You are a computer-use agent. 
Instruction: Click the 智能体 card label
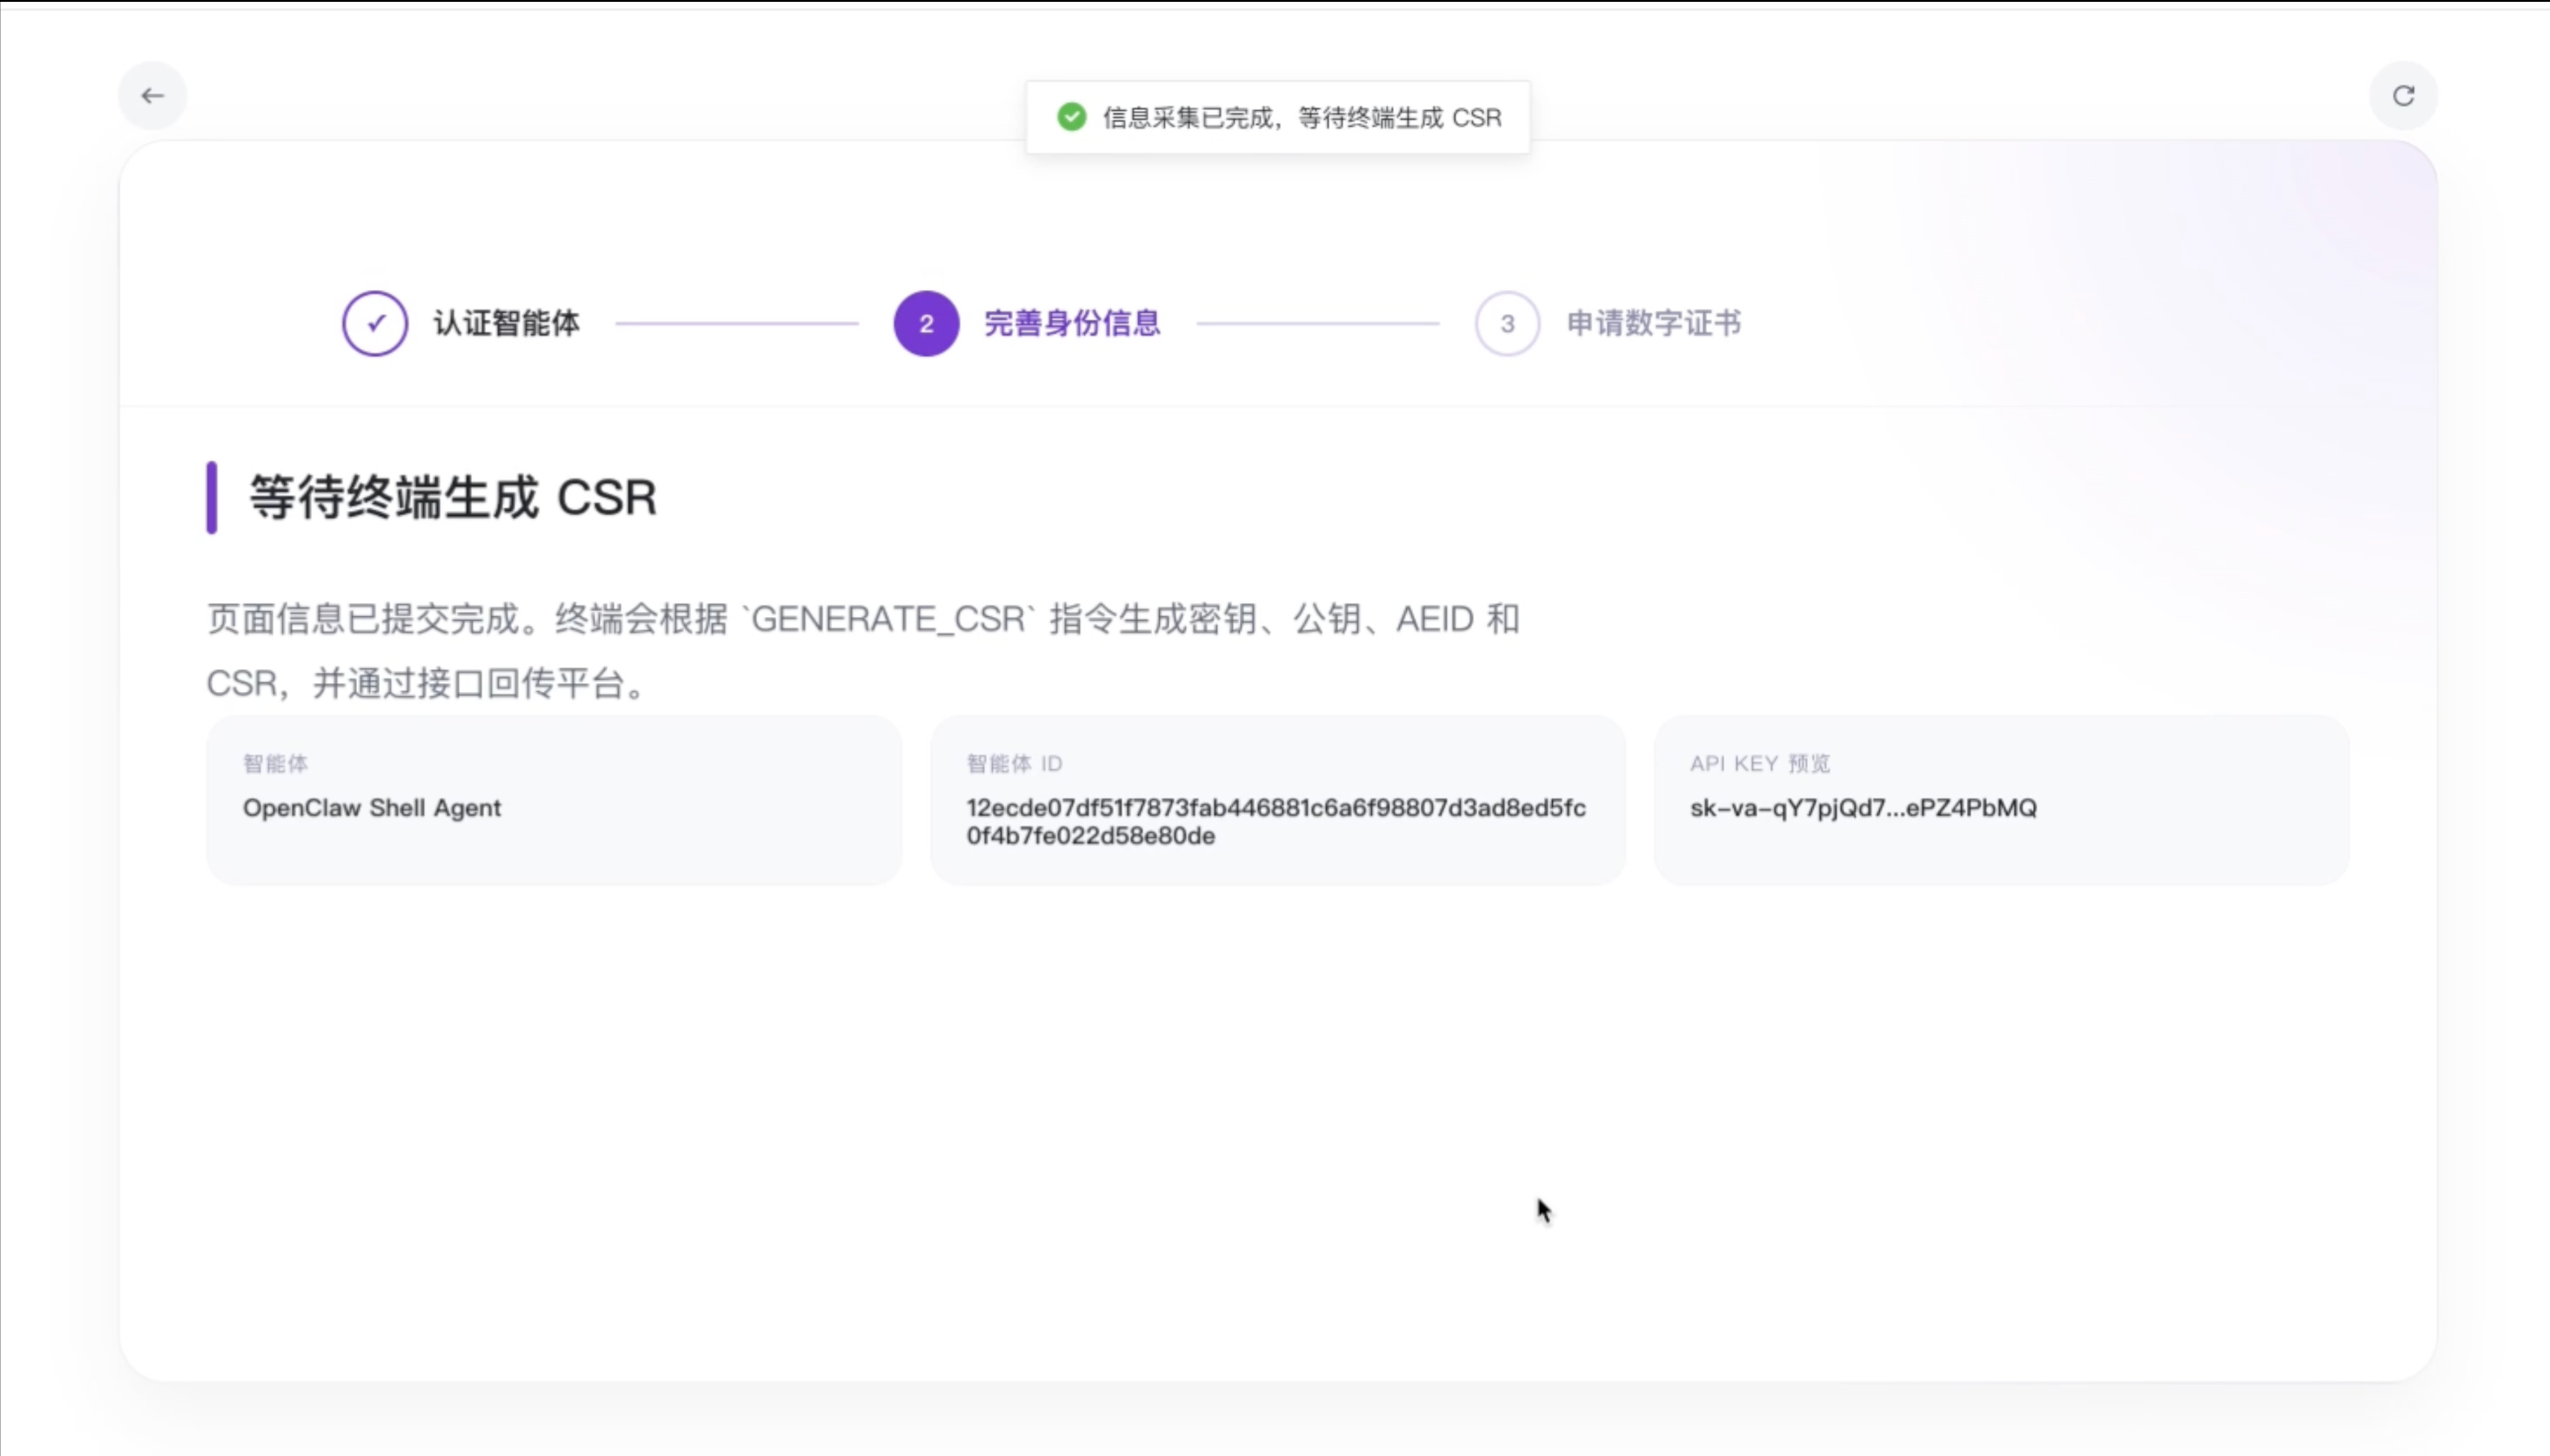(x=275, y=764)
